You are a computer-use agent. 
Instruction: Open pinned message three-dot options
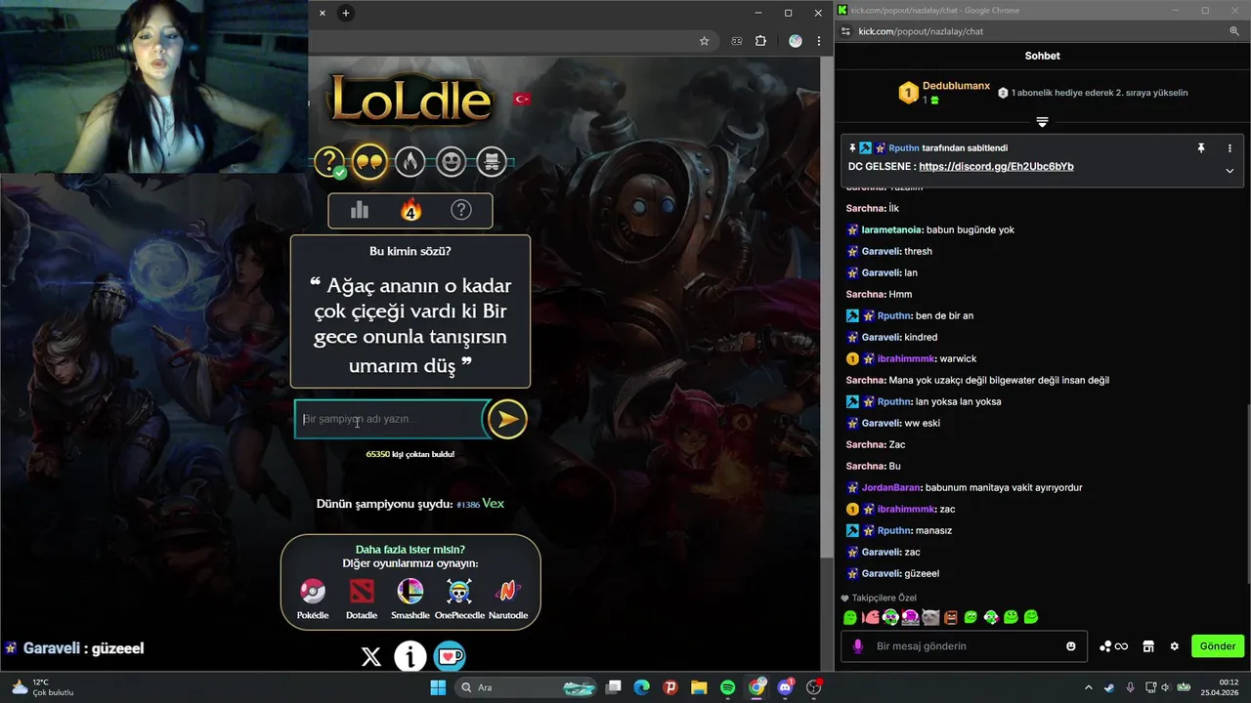coord(1229,148)
